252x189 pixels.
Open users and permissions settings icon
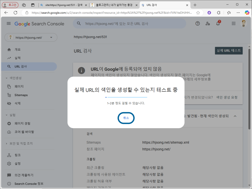(208, 24)
